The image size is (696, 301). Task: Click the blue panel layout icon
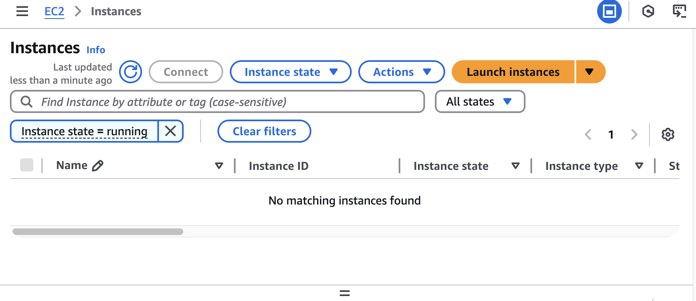click(x=609, y=12)
